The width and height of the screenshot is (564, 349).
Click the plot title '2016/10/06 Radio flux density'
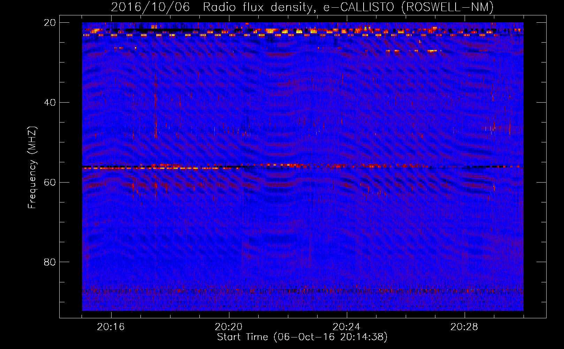tap(302, 7)
